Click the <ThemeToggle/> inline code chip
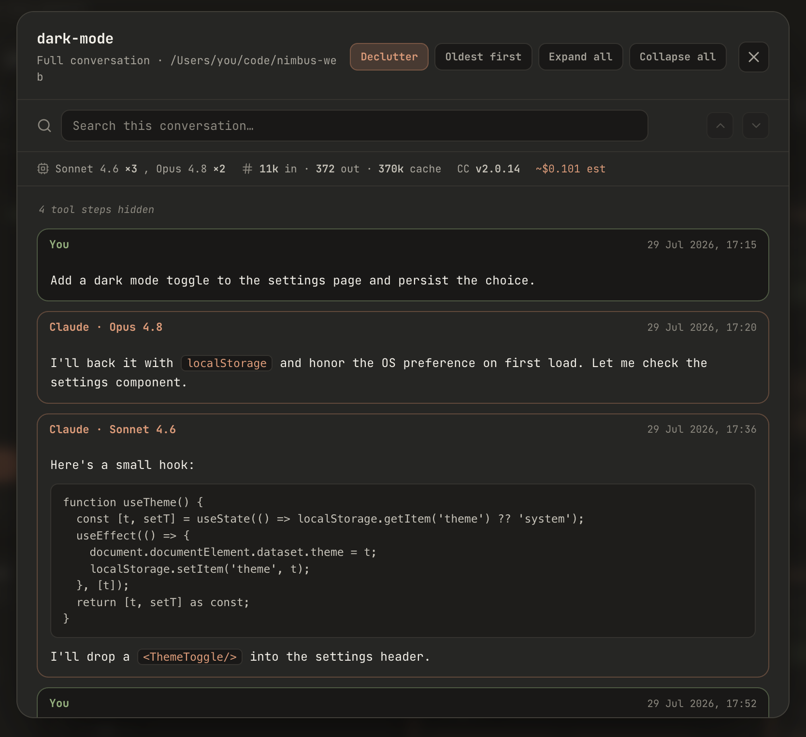Screen dimensions: 806x737 tap(189, 657)
